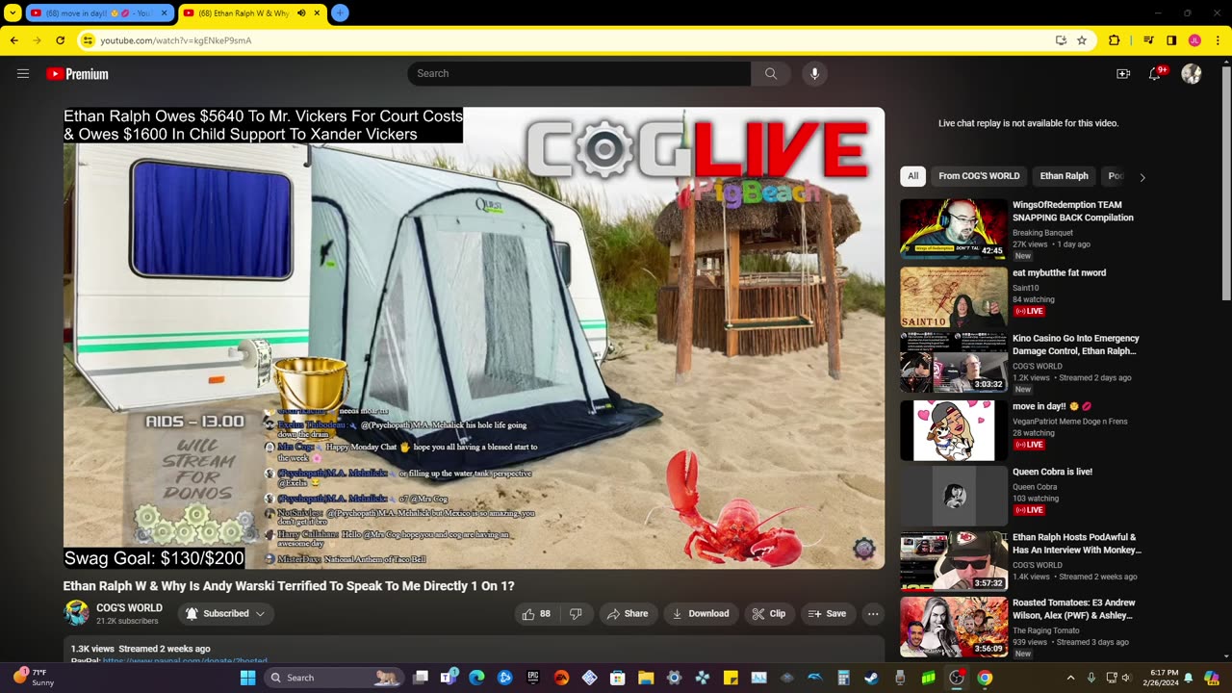Open 'eat mybutthe fat nword' live thumbnail
This screenshot has width=1232, height=693.
[x=954, y=297]
